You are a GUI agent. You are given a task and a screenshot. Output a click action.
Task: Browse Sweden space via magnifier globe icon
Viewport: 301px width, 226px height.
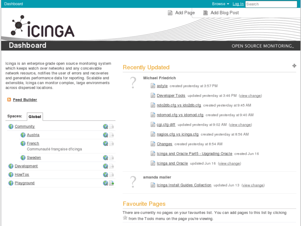tap(106, 158)
